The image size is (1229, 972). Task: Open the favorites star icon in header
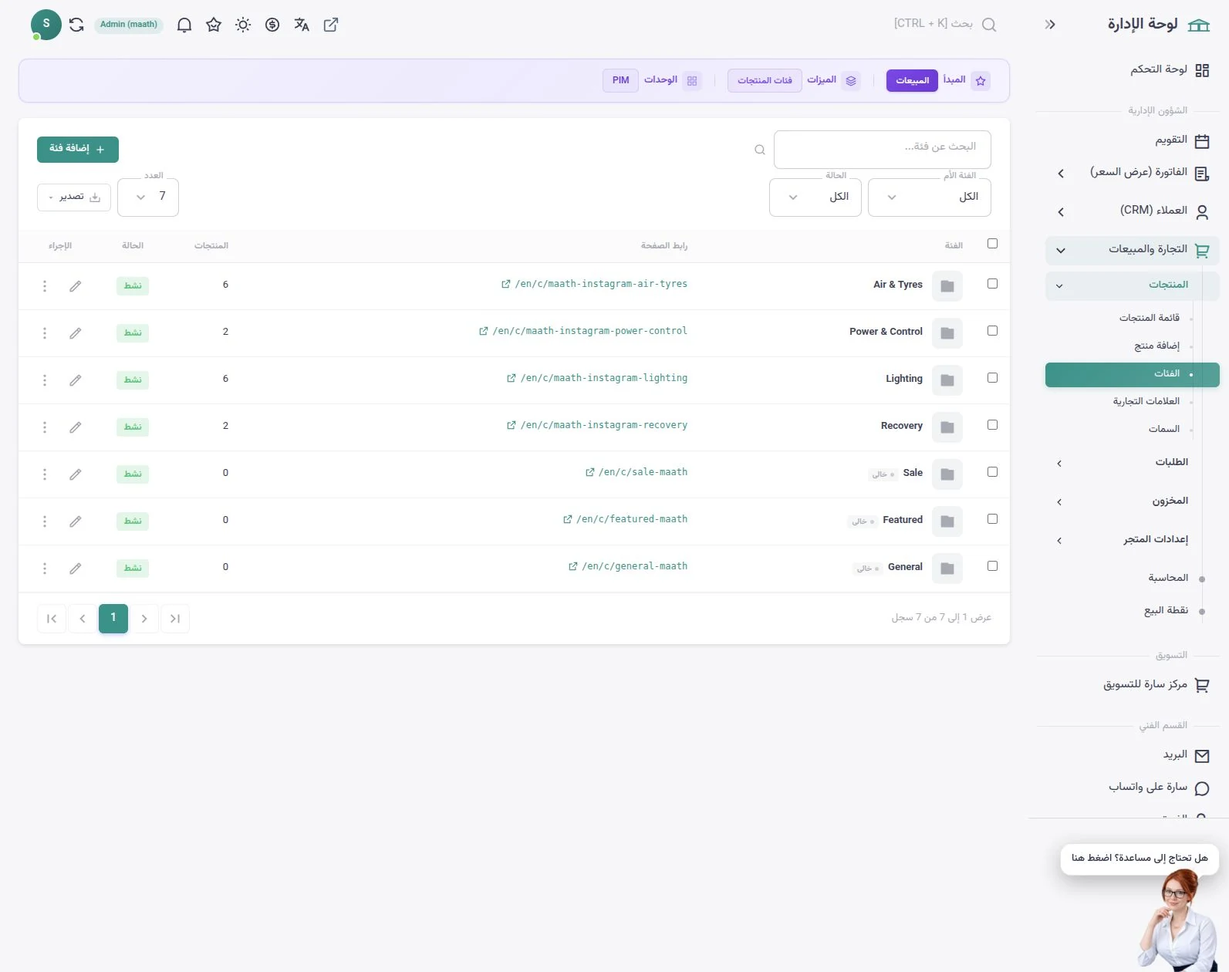[x=214, y=25]
